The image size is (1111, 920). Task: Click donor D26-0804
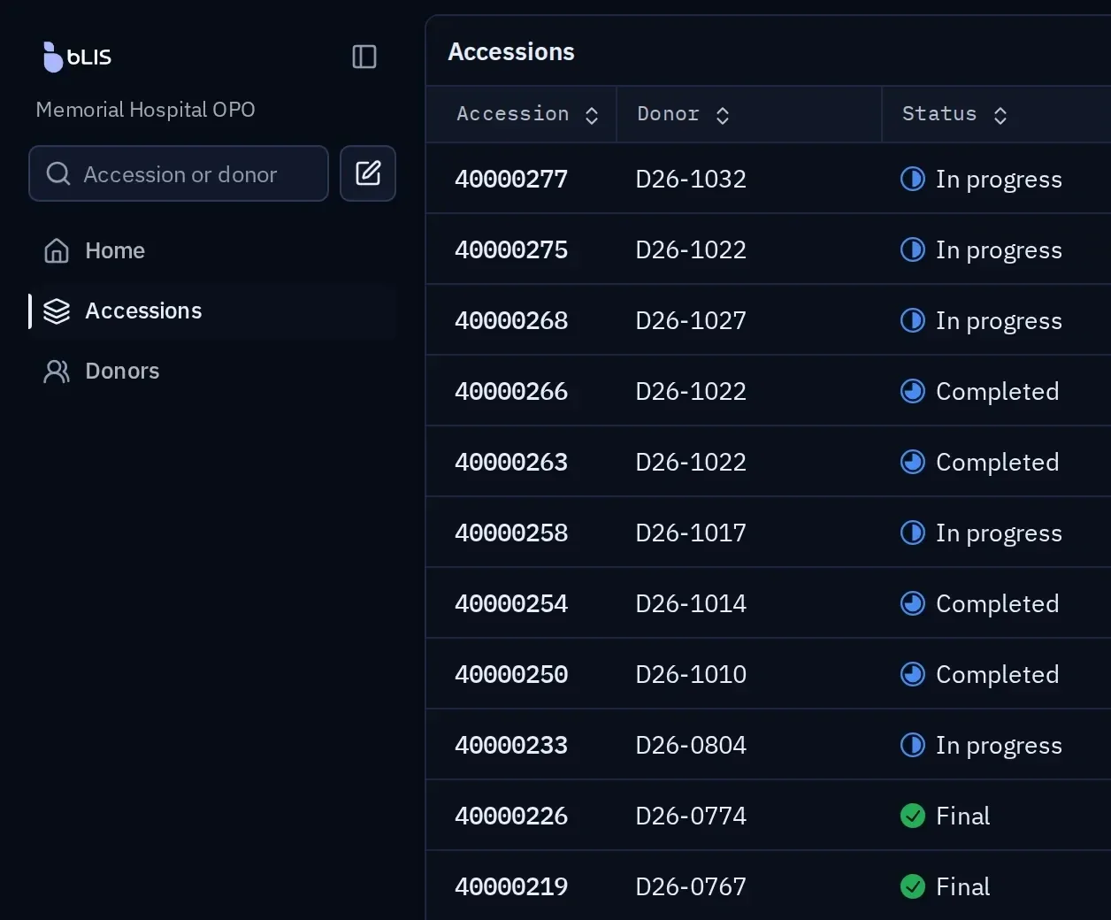pos(691,745)
